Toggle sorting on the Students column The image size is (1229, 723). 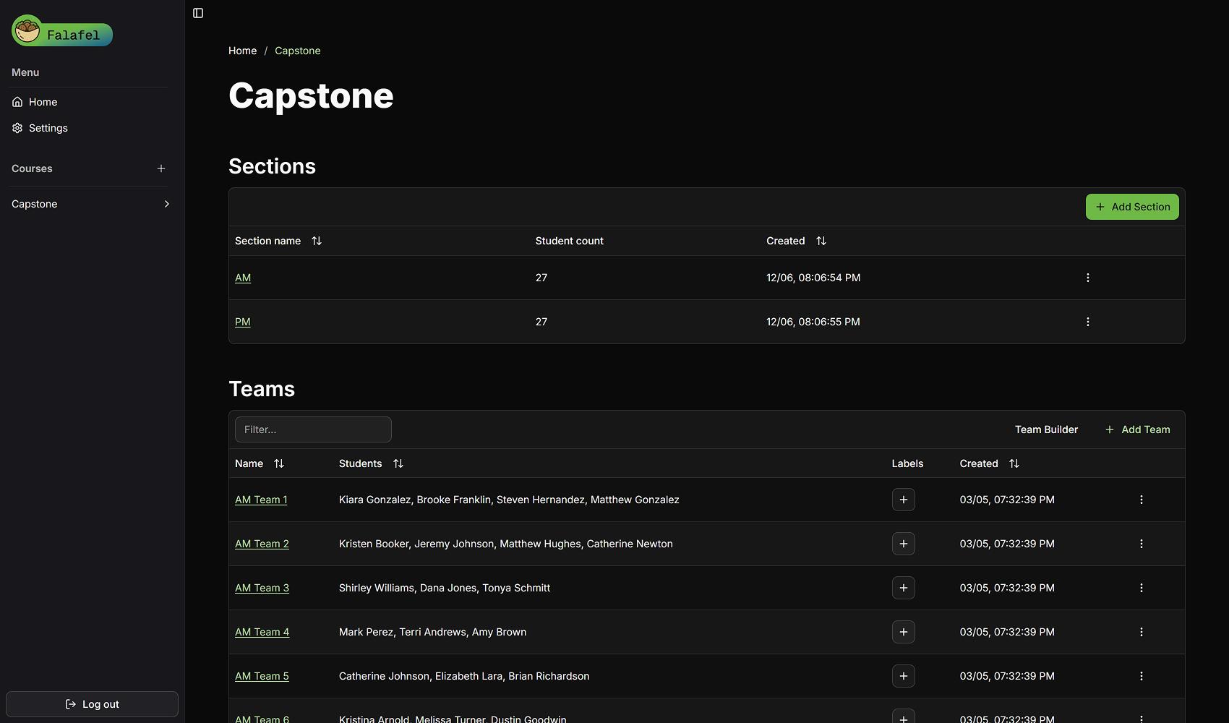[398, 463]
